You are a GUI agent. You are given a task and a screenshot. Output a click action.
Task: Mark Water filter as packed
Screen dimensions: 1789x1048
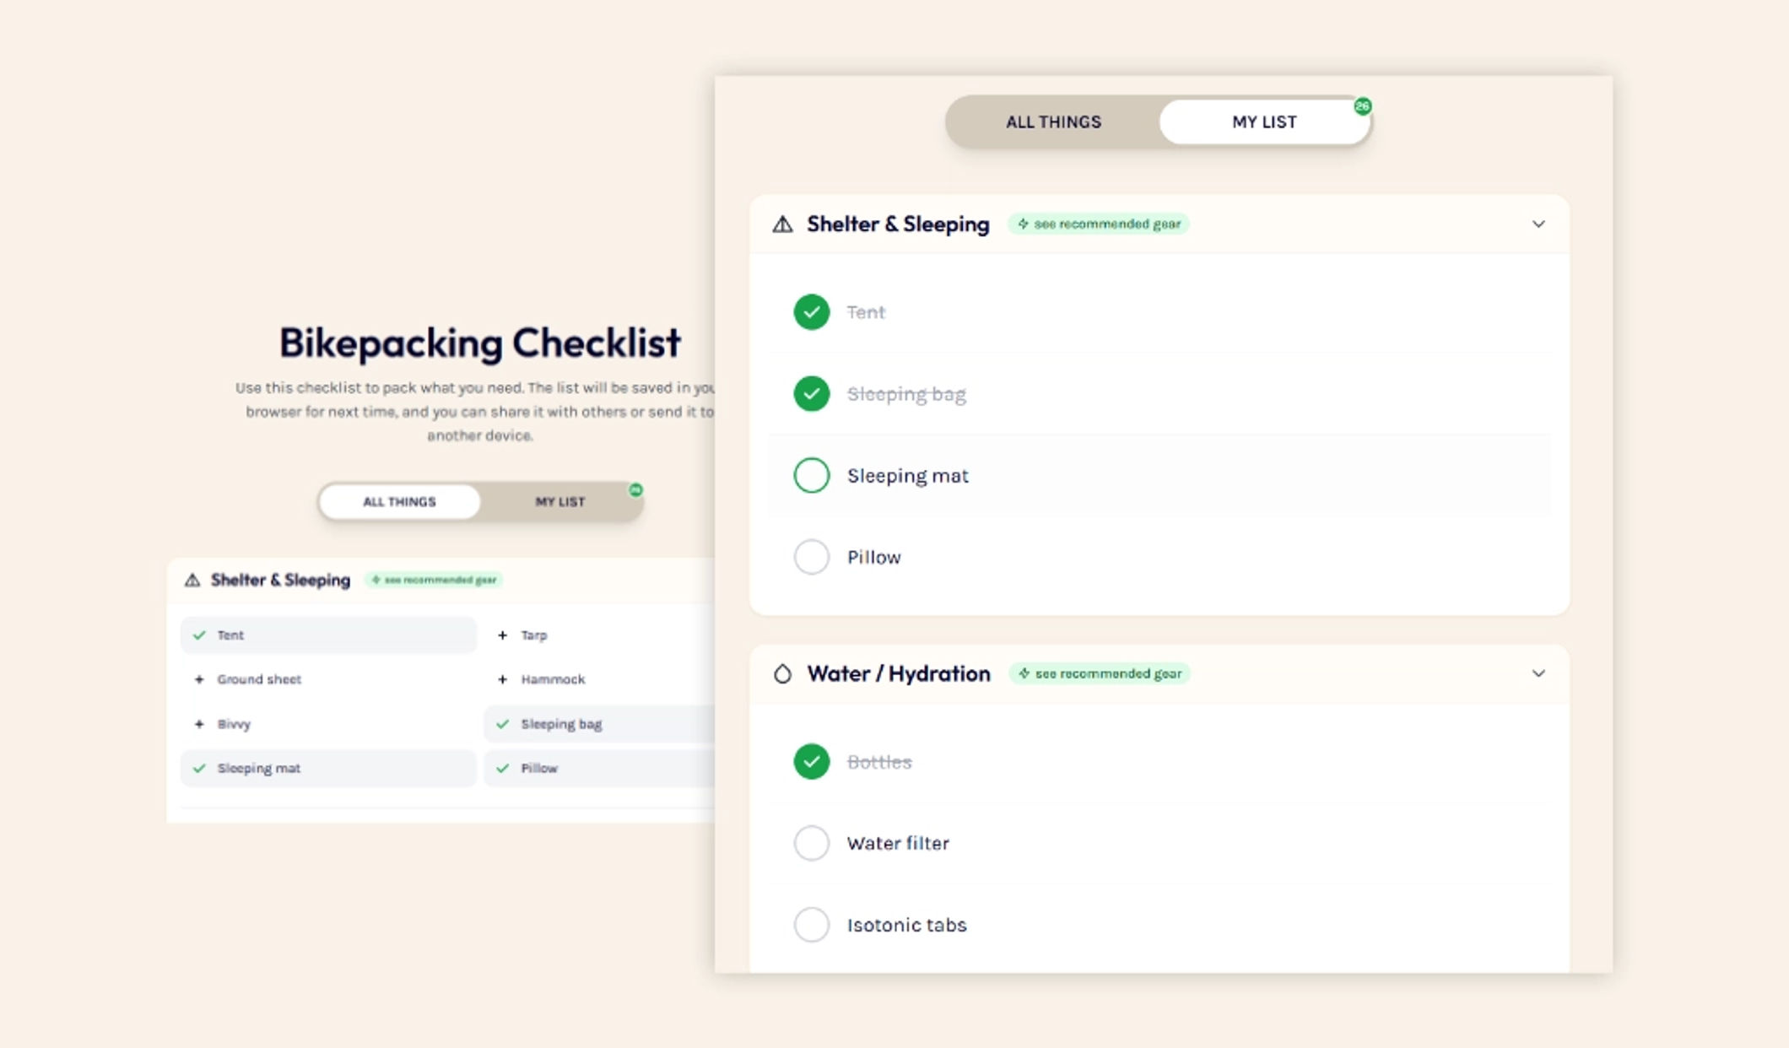[x=811, y=843]
